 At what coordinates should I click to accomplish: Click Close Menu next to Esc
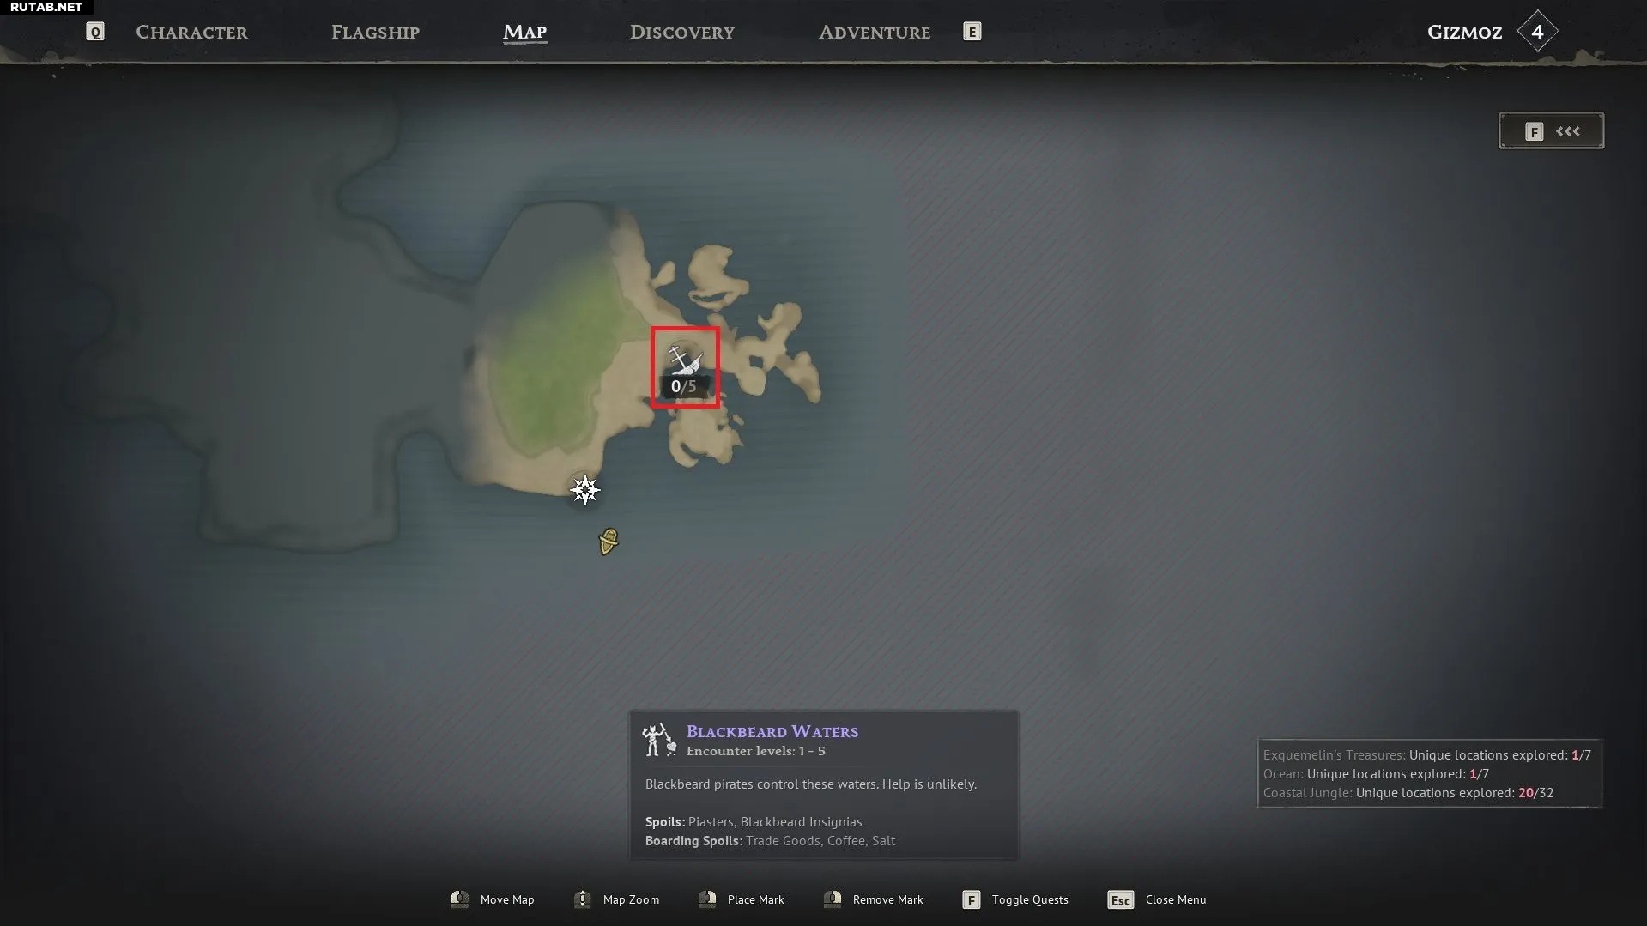coord(1175,899)
